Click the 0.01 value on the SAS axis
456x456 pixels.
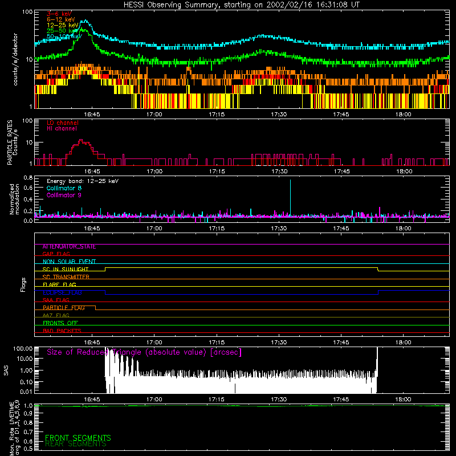click(26, 392)
